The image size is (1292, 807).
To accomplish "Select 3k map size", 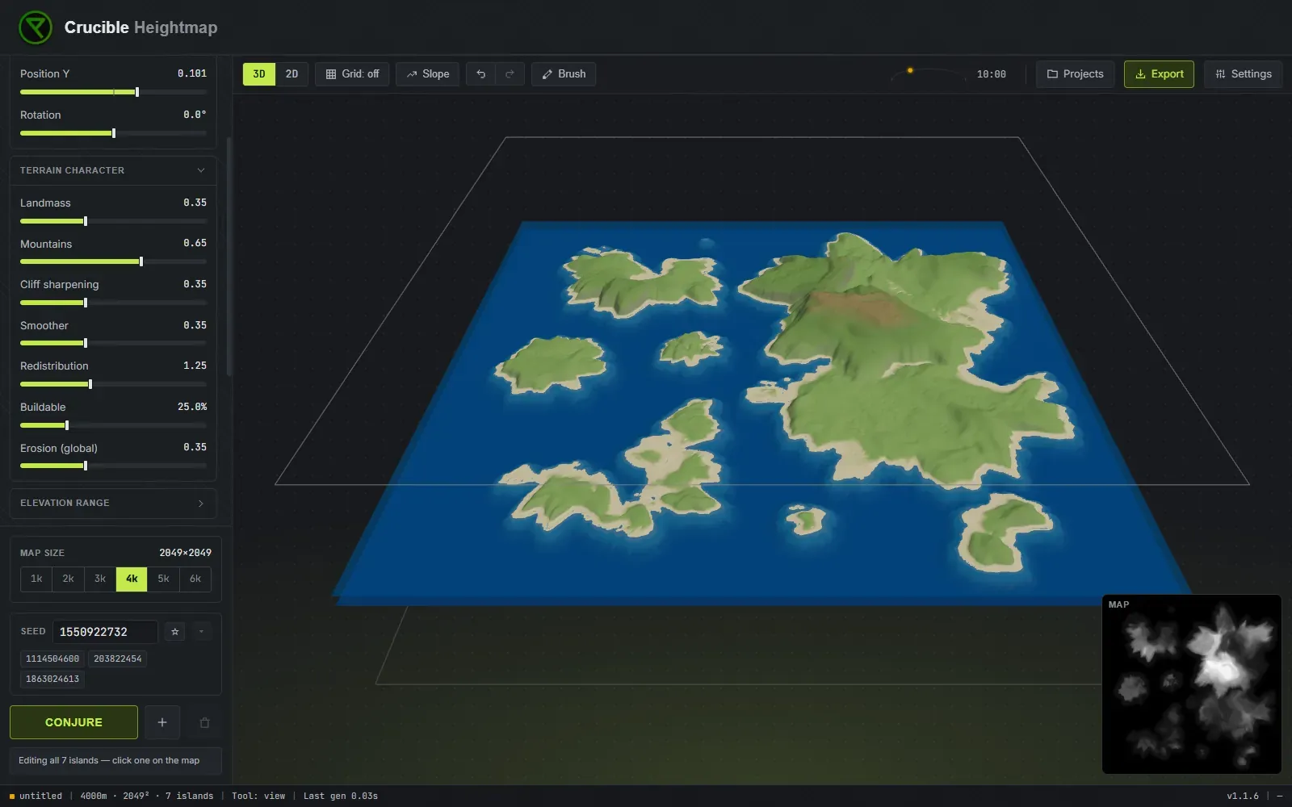I will pos(100,579).
